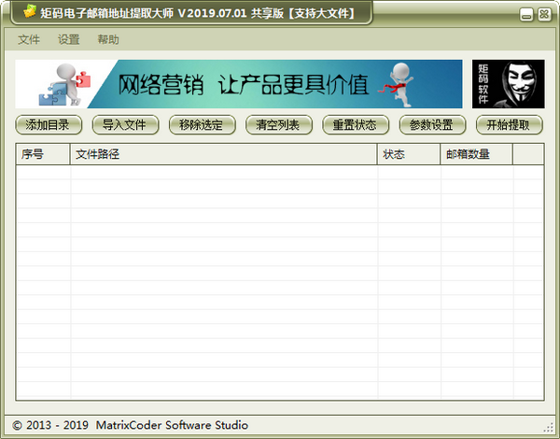The image size is (560, 439).
Task: Sort by the 邮箱数量 column header
Action: pos(475,154)
